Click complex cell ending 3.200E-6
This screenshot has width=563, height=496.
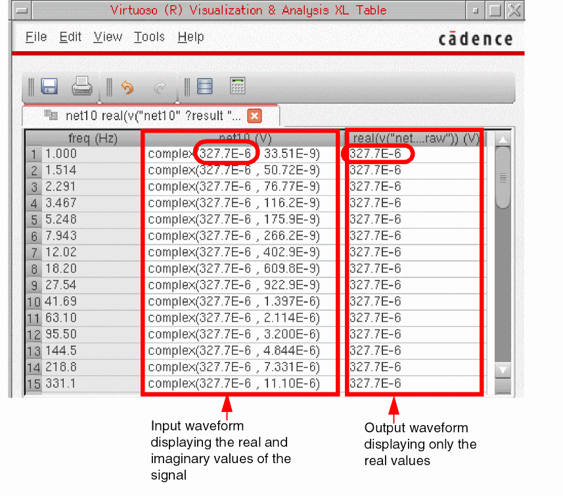tap(242, 334)
